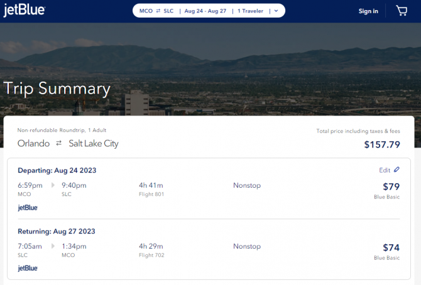Click the 7:05am departure time
The height and width of the screenshot is (285, 421).
[30, 246]
